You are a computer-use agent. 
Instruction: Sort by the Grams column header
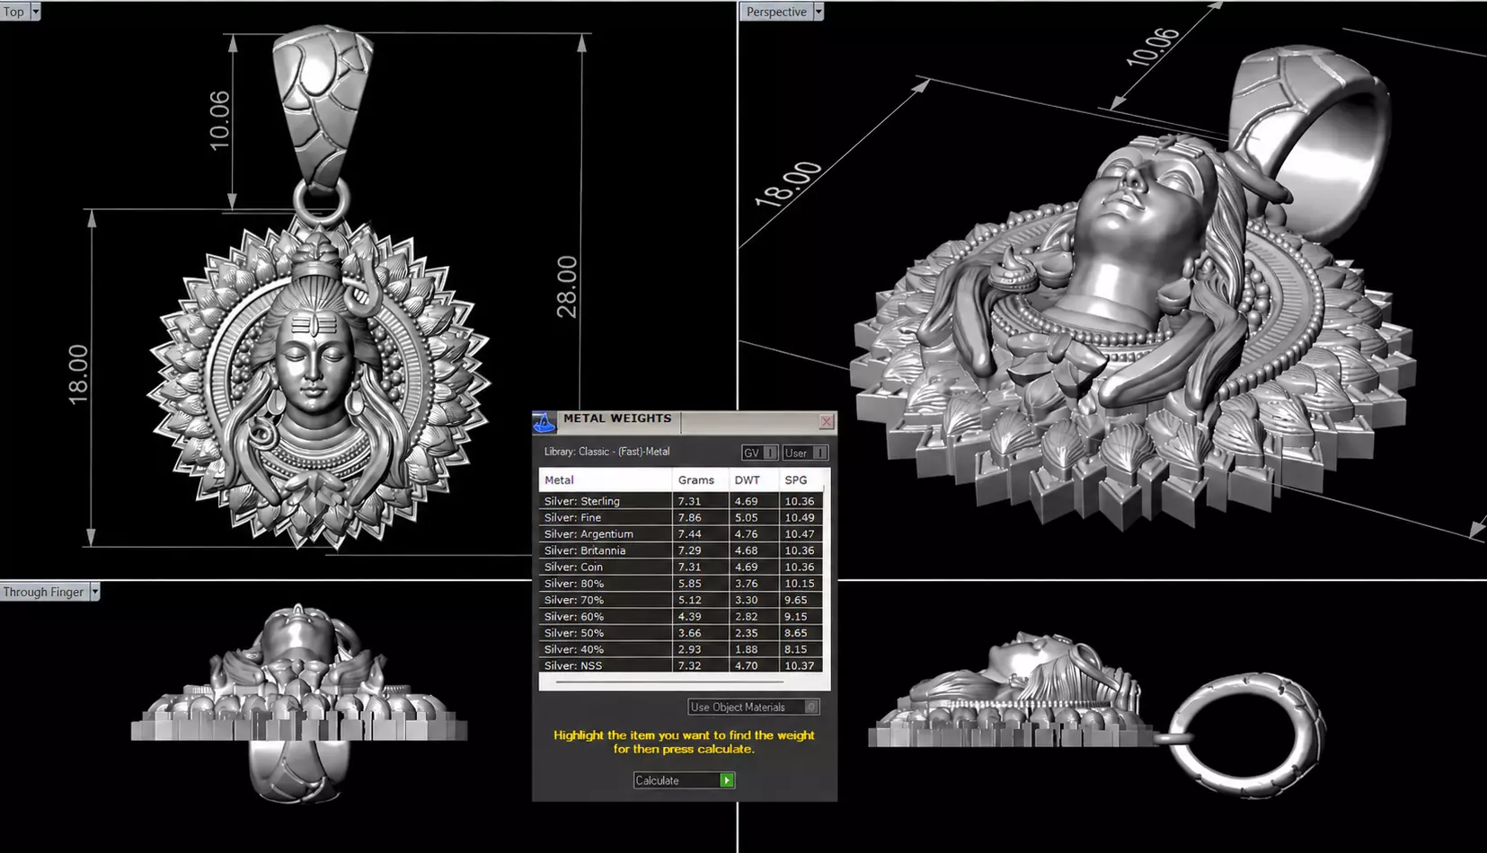tap(700, 479)
